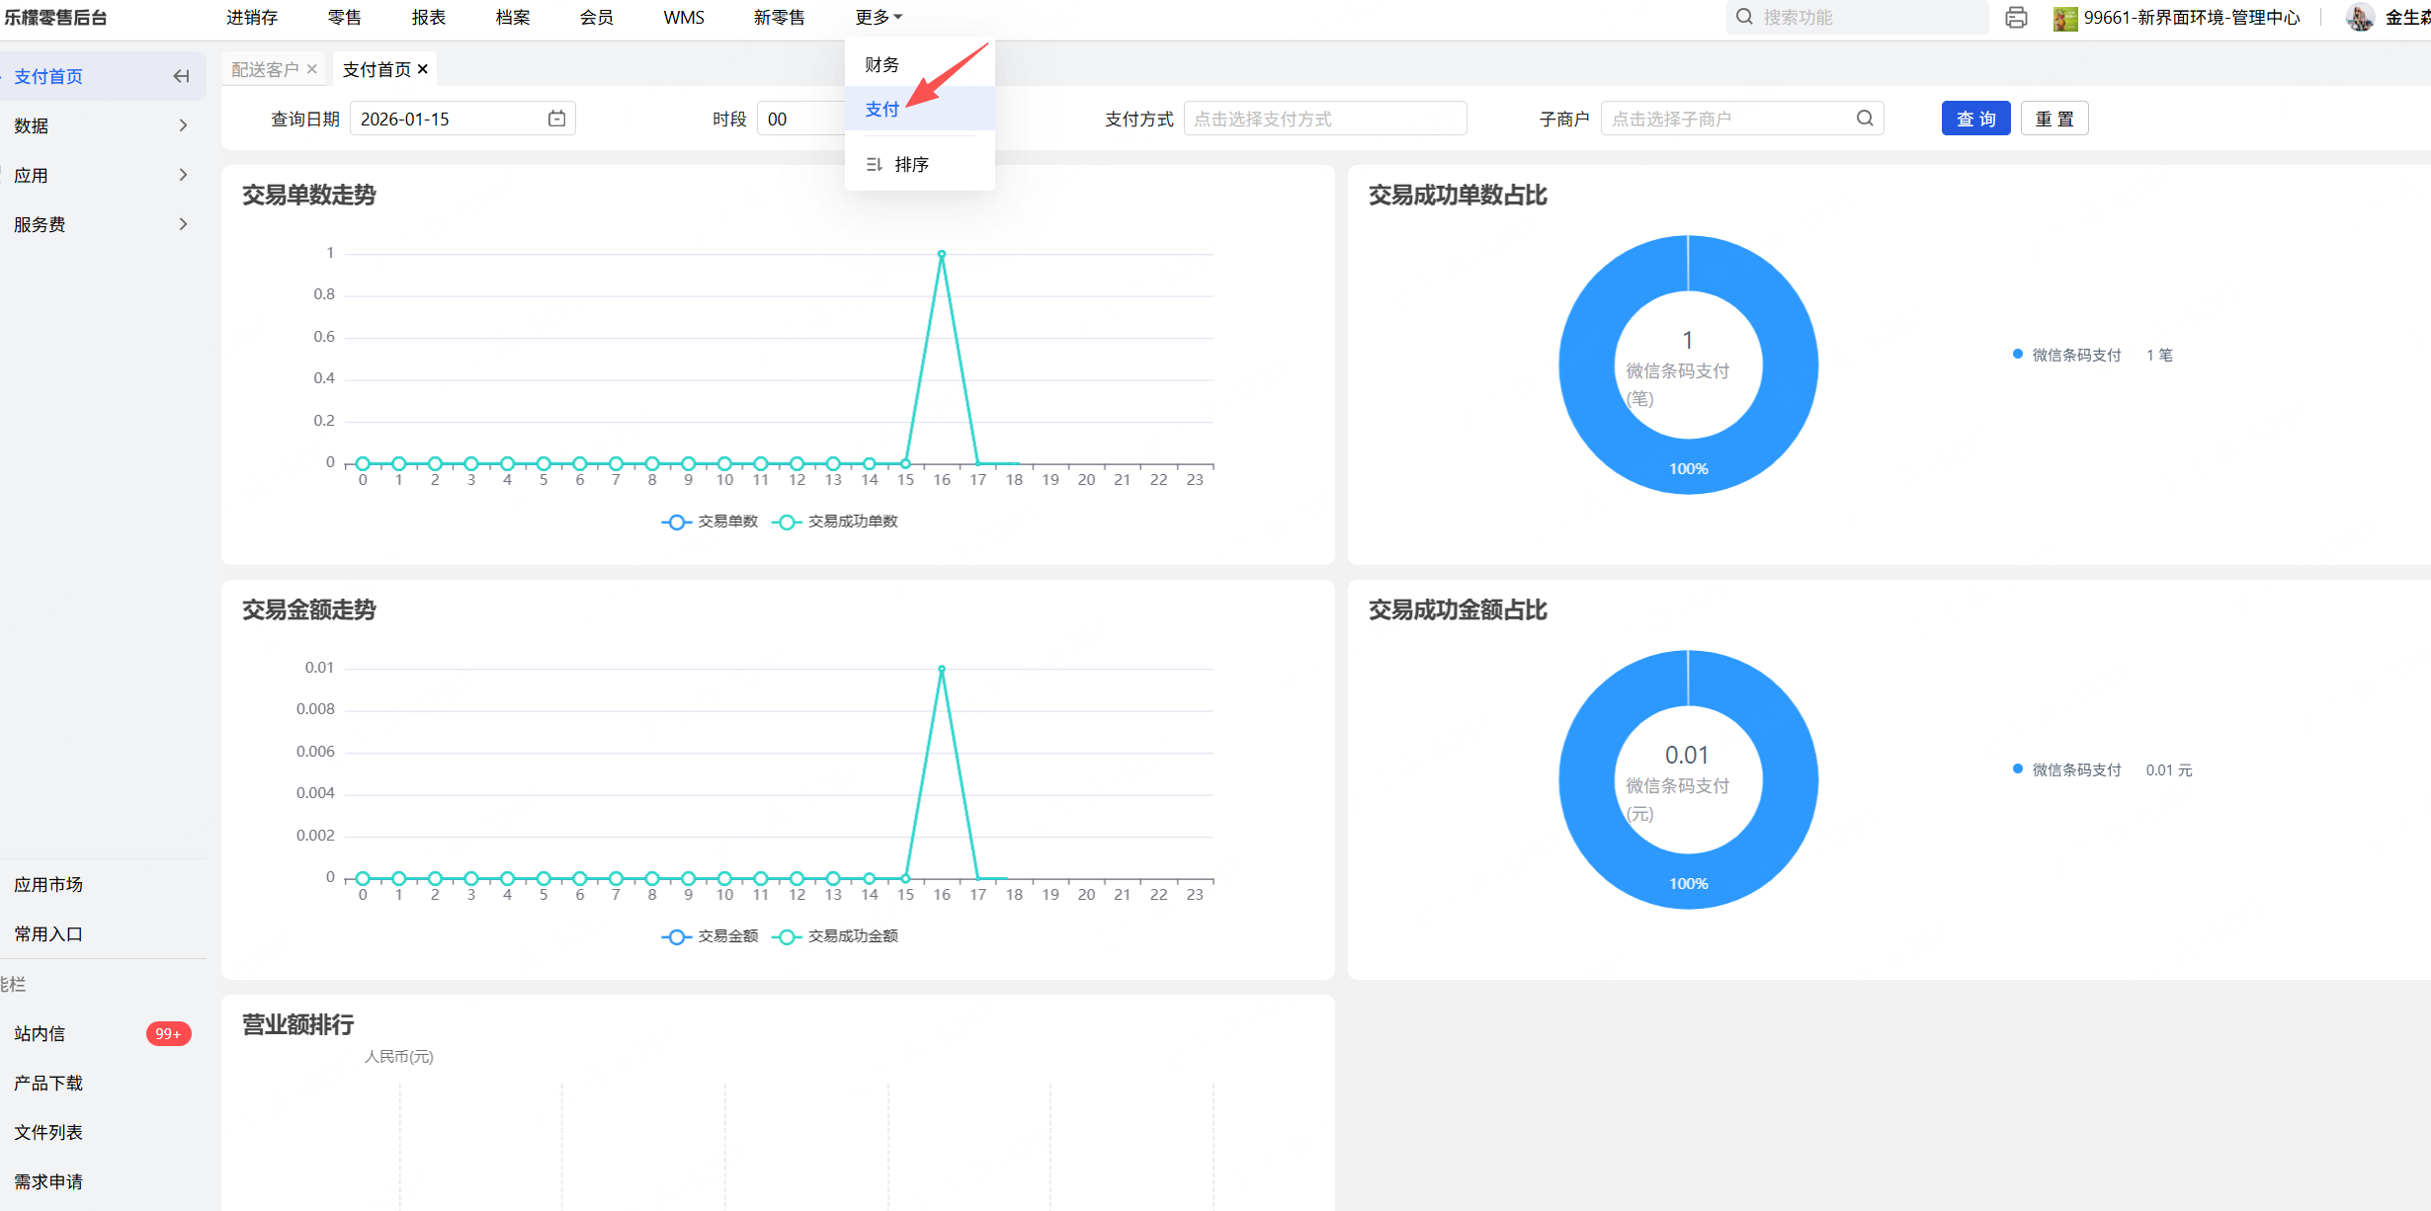
Task: Select 支付 from the dropdown menu
Action: point(881,110)
